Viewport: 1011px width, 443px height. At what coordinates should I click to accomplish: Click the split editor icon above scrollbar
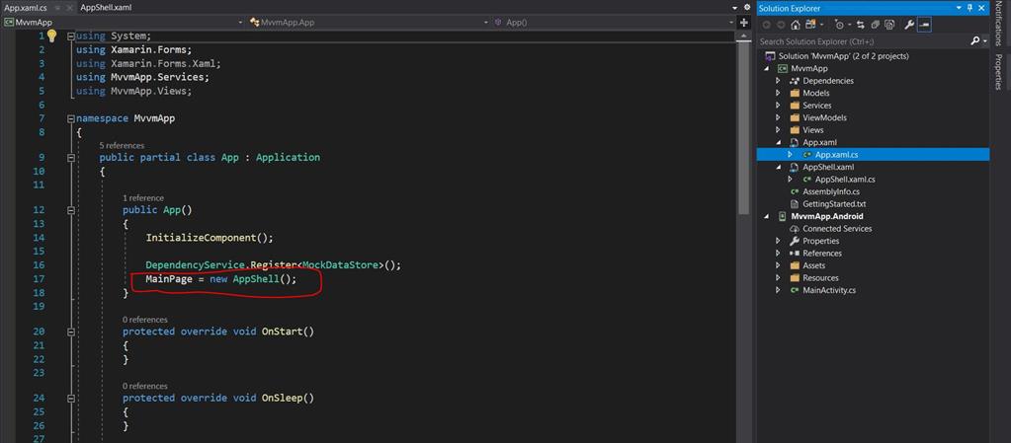pyautogui.click(x=744, y=23)
